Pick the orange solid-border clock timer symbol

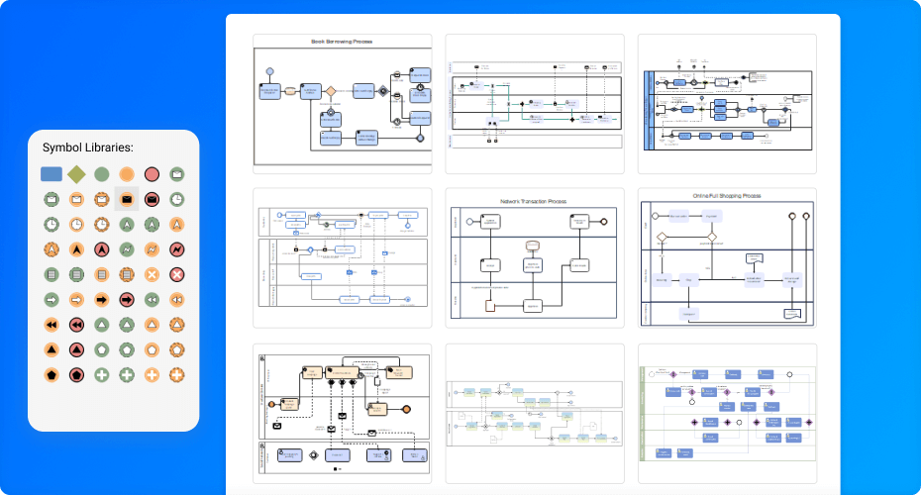click(76, 225)
